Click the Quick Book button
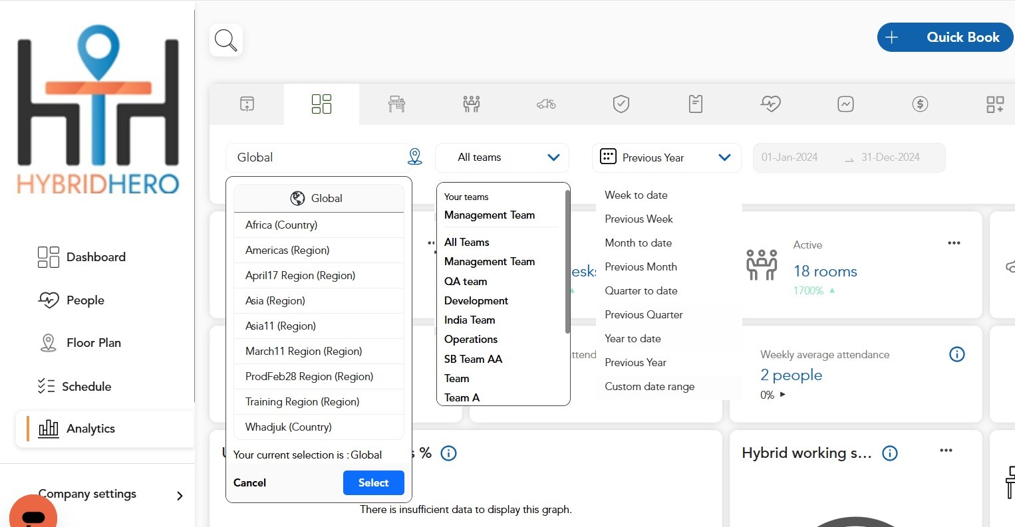The image size is (1015, 527). (x=945, y=37)
